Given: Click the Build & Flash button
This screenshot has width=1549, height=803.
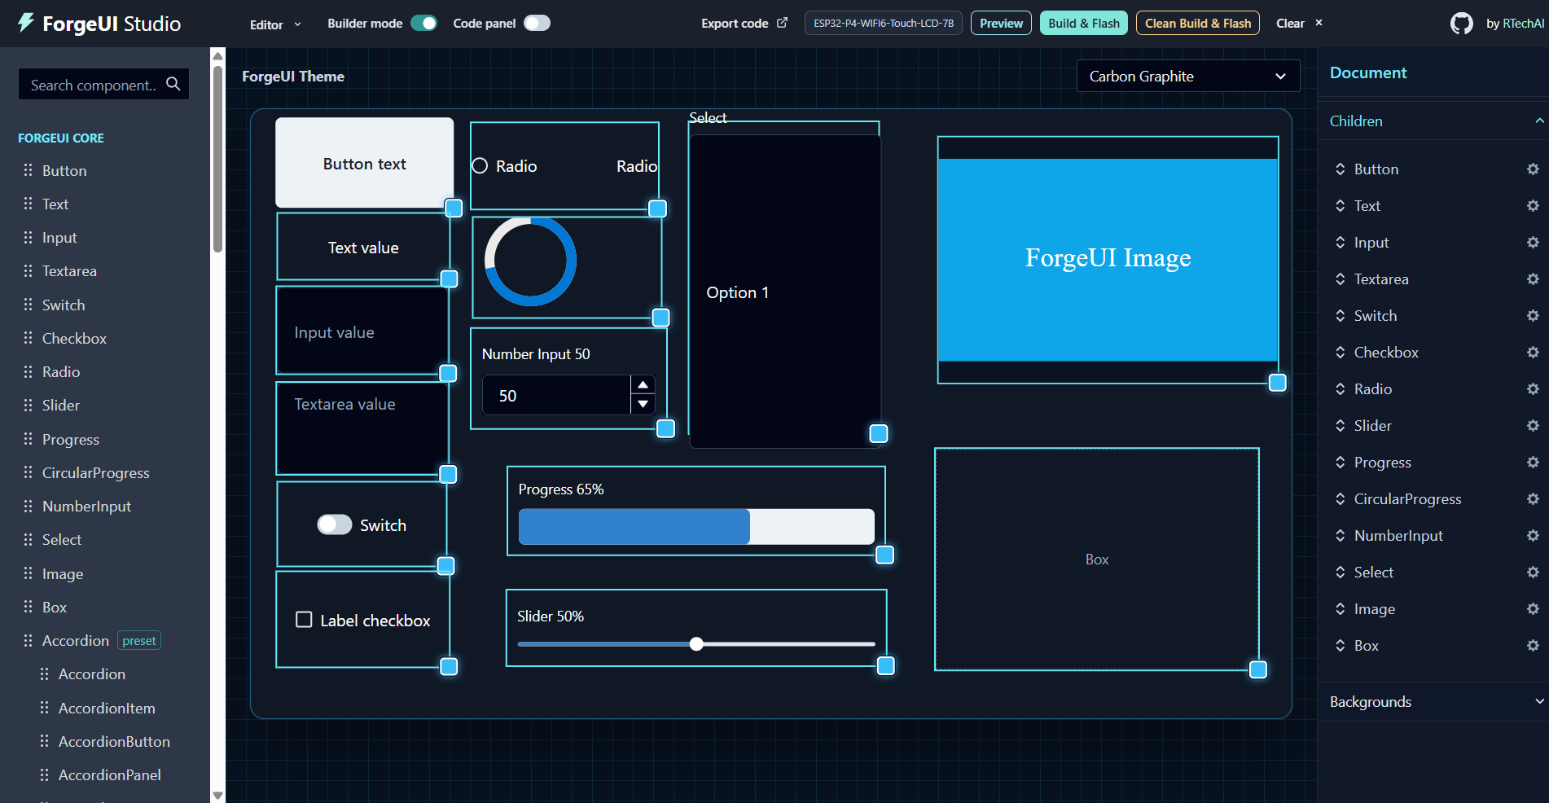Looking at the screenshot, I should [1083, 23].
